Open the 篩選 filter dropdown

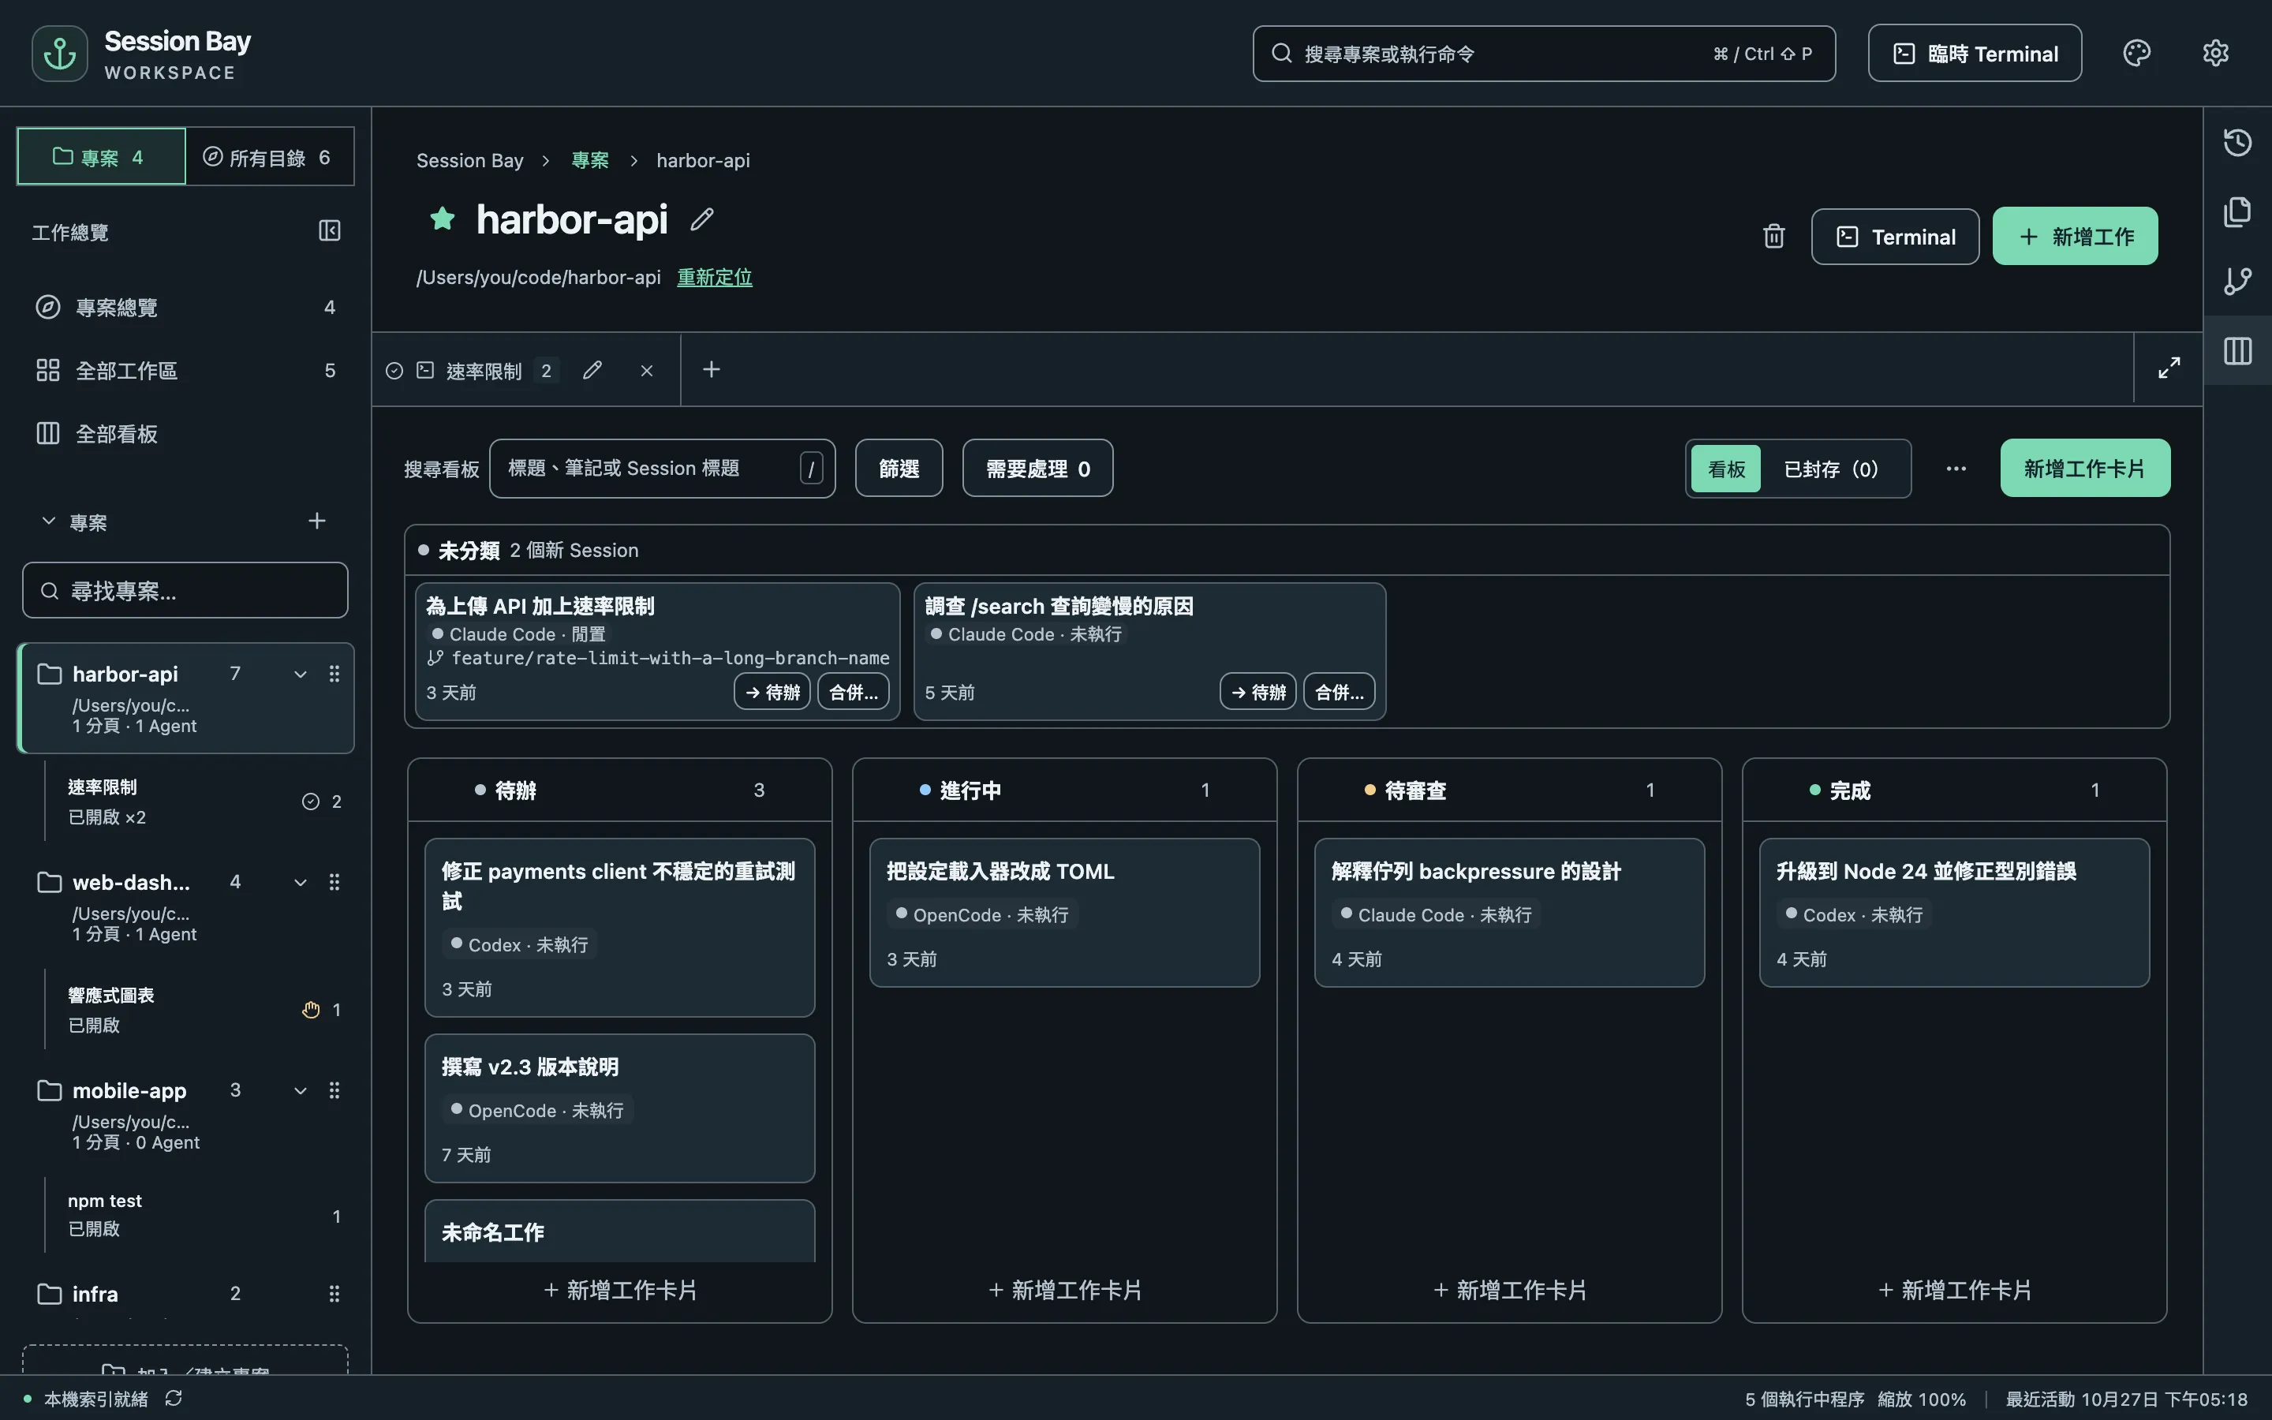pos(899,469)
